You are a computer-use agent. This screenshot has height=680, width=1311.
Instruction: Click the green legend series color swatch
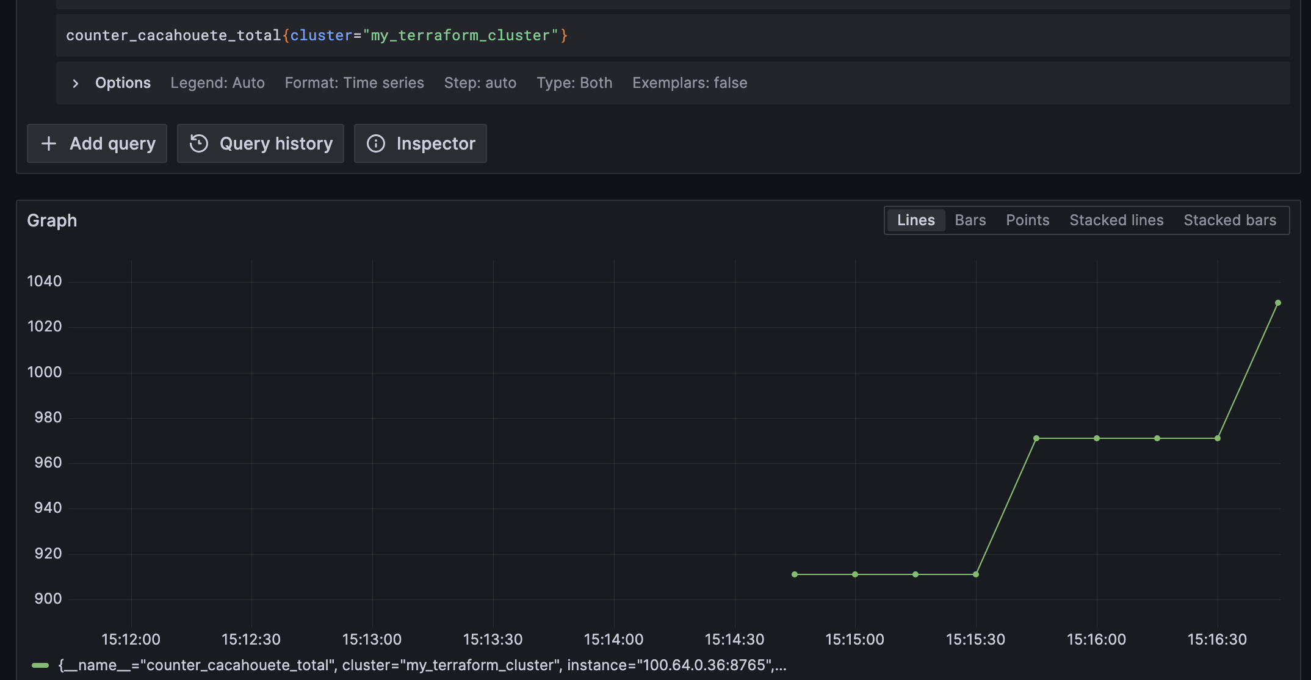click(x=40, y=665)
